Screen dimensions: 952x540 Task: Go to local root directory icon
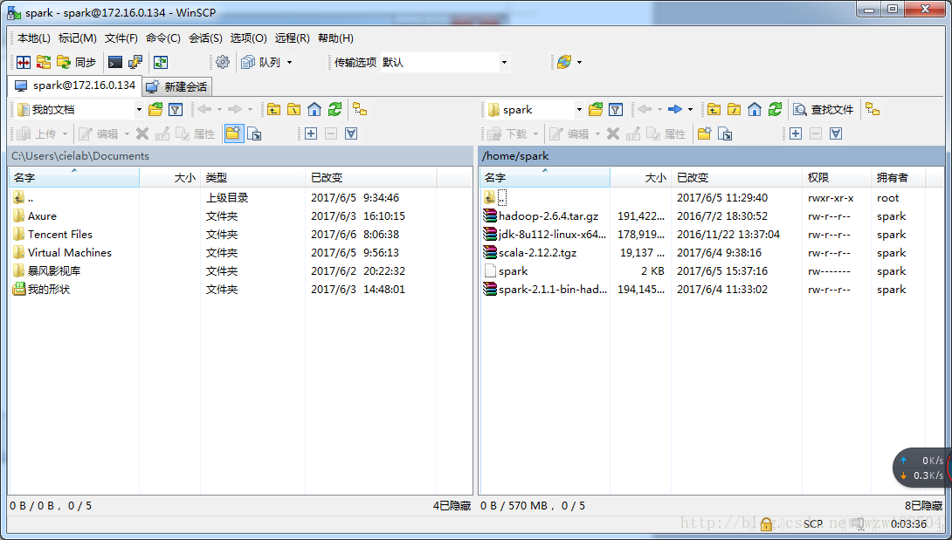(x=293, y=109)
